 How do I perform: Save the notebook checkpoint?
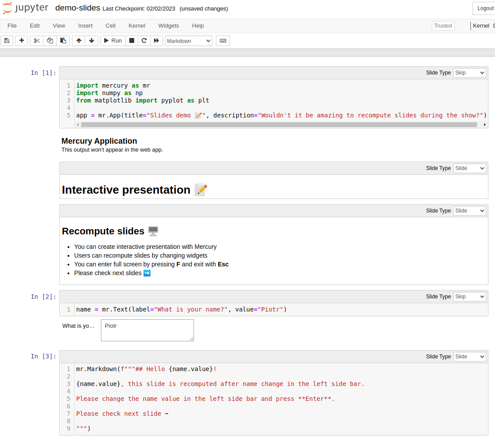click(x=7, y=40)
